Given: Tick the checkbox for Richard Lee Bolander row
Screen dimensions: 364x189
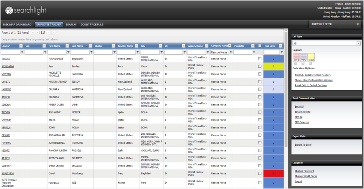Looking at the screenshot, I should pyautogui.click(x=260, y=59).
